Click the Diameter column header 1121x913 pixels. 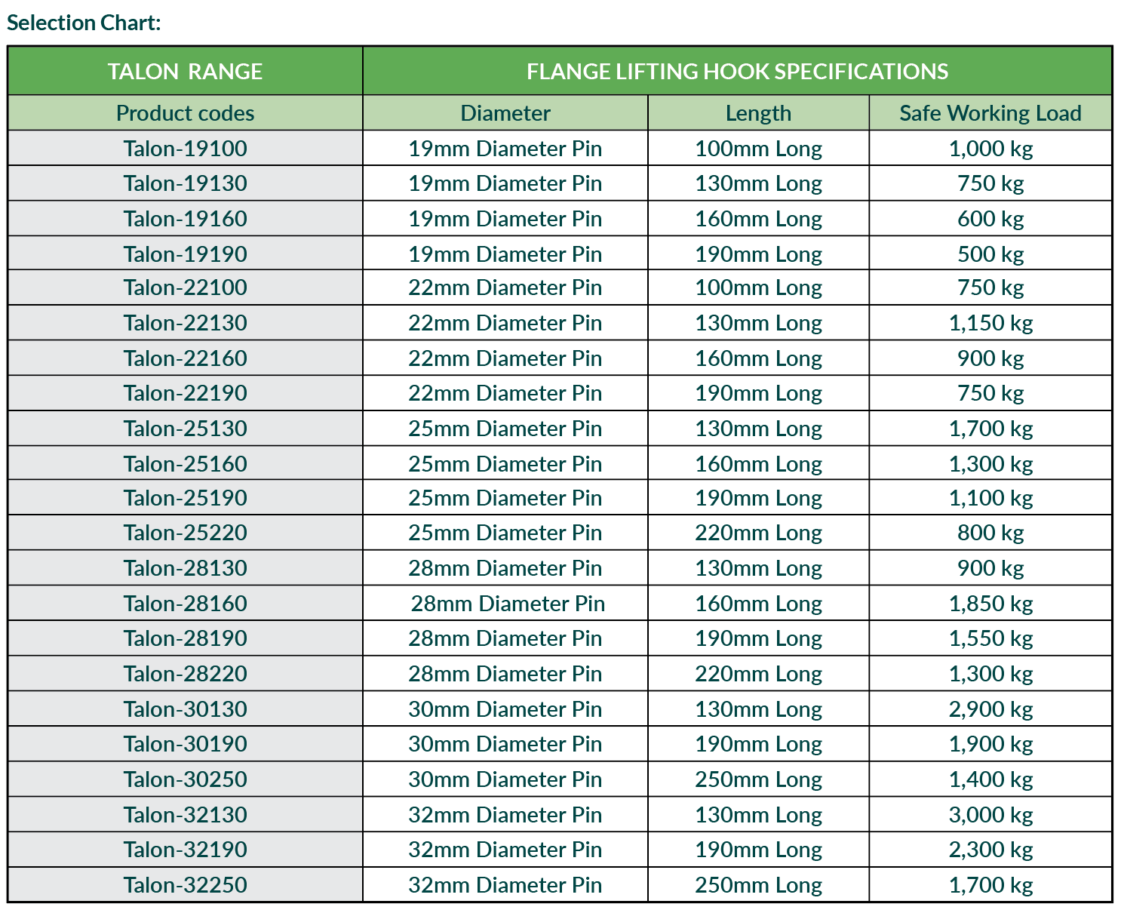pyautogui.click(x=505, y=113)
